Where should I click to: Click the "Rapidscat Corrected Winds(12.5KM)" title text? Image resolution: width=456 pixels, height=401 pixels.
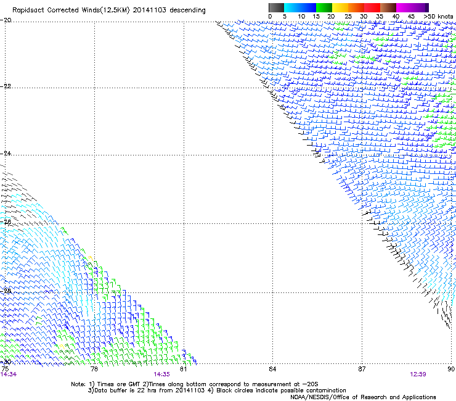point(71,10)
